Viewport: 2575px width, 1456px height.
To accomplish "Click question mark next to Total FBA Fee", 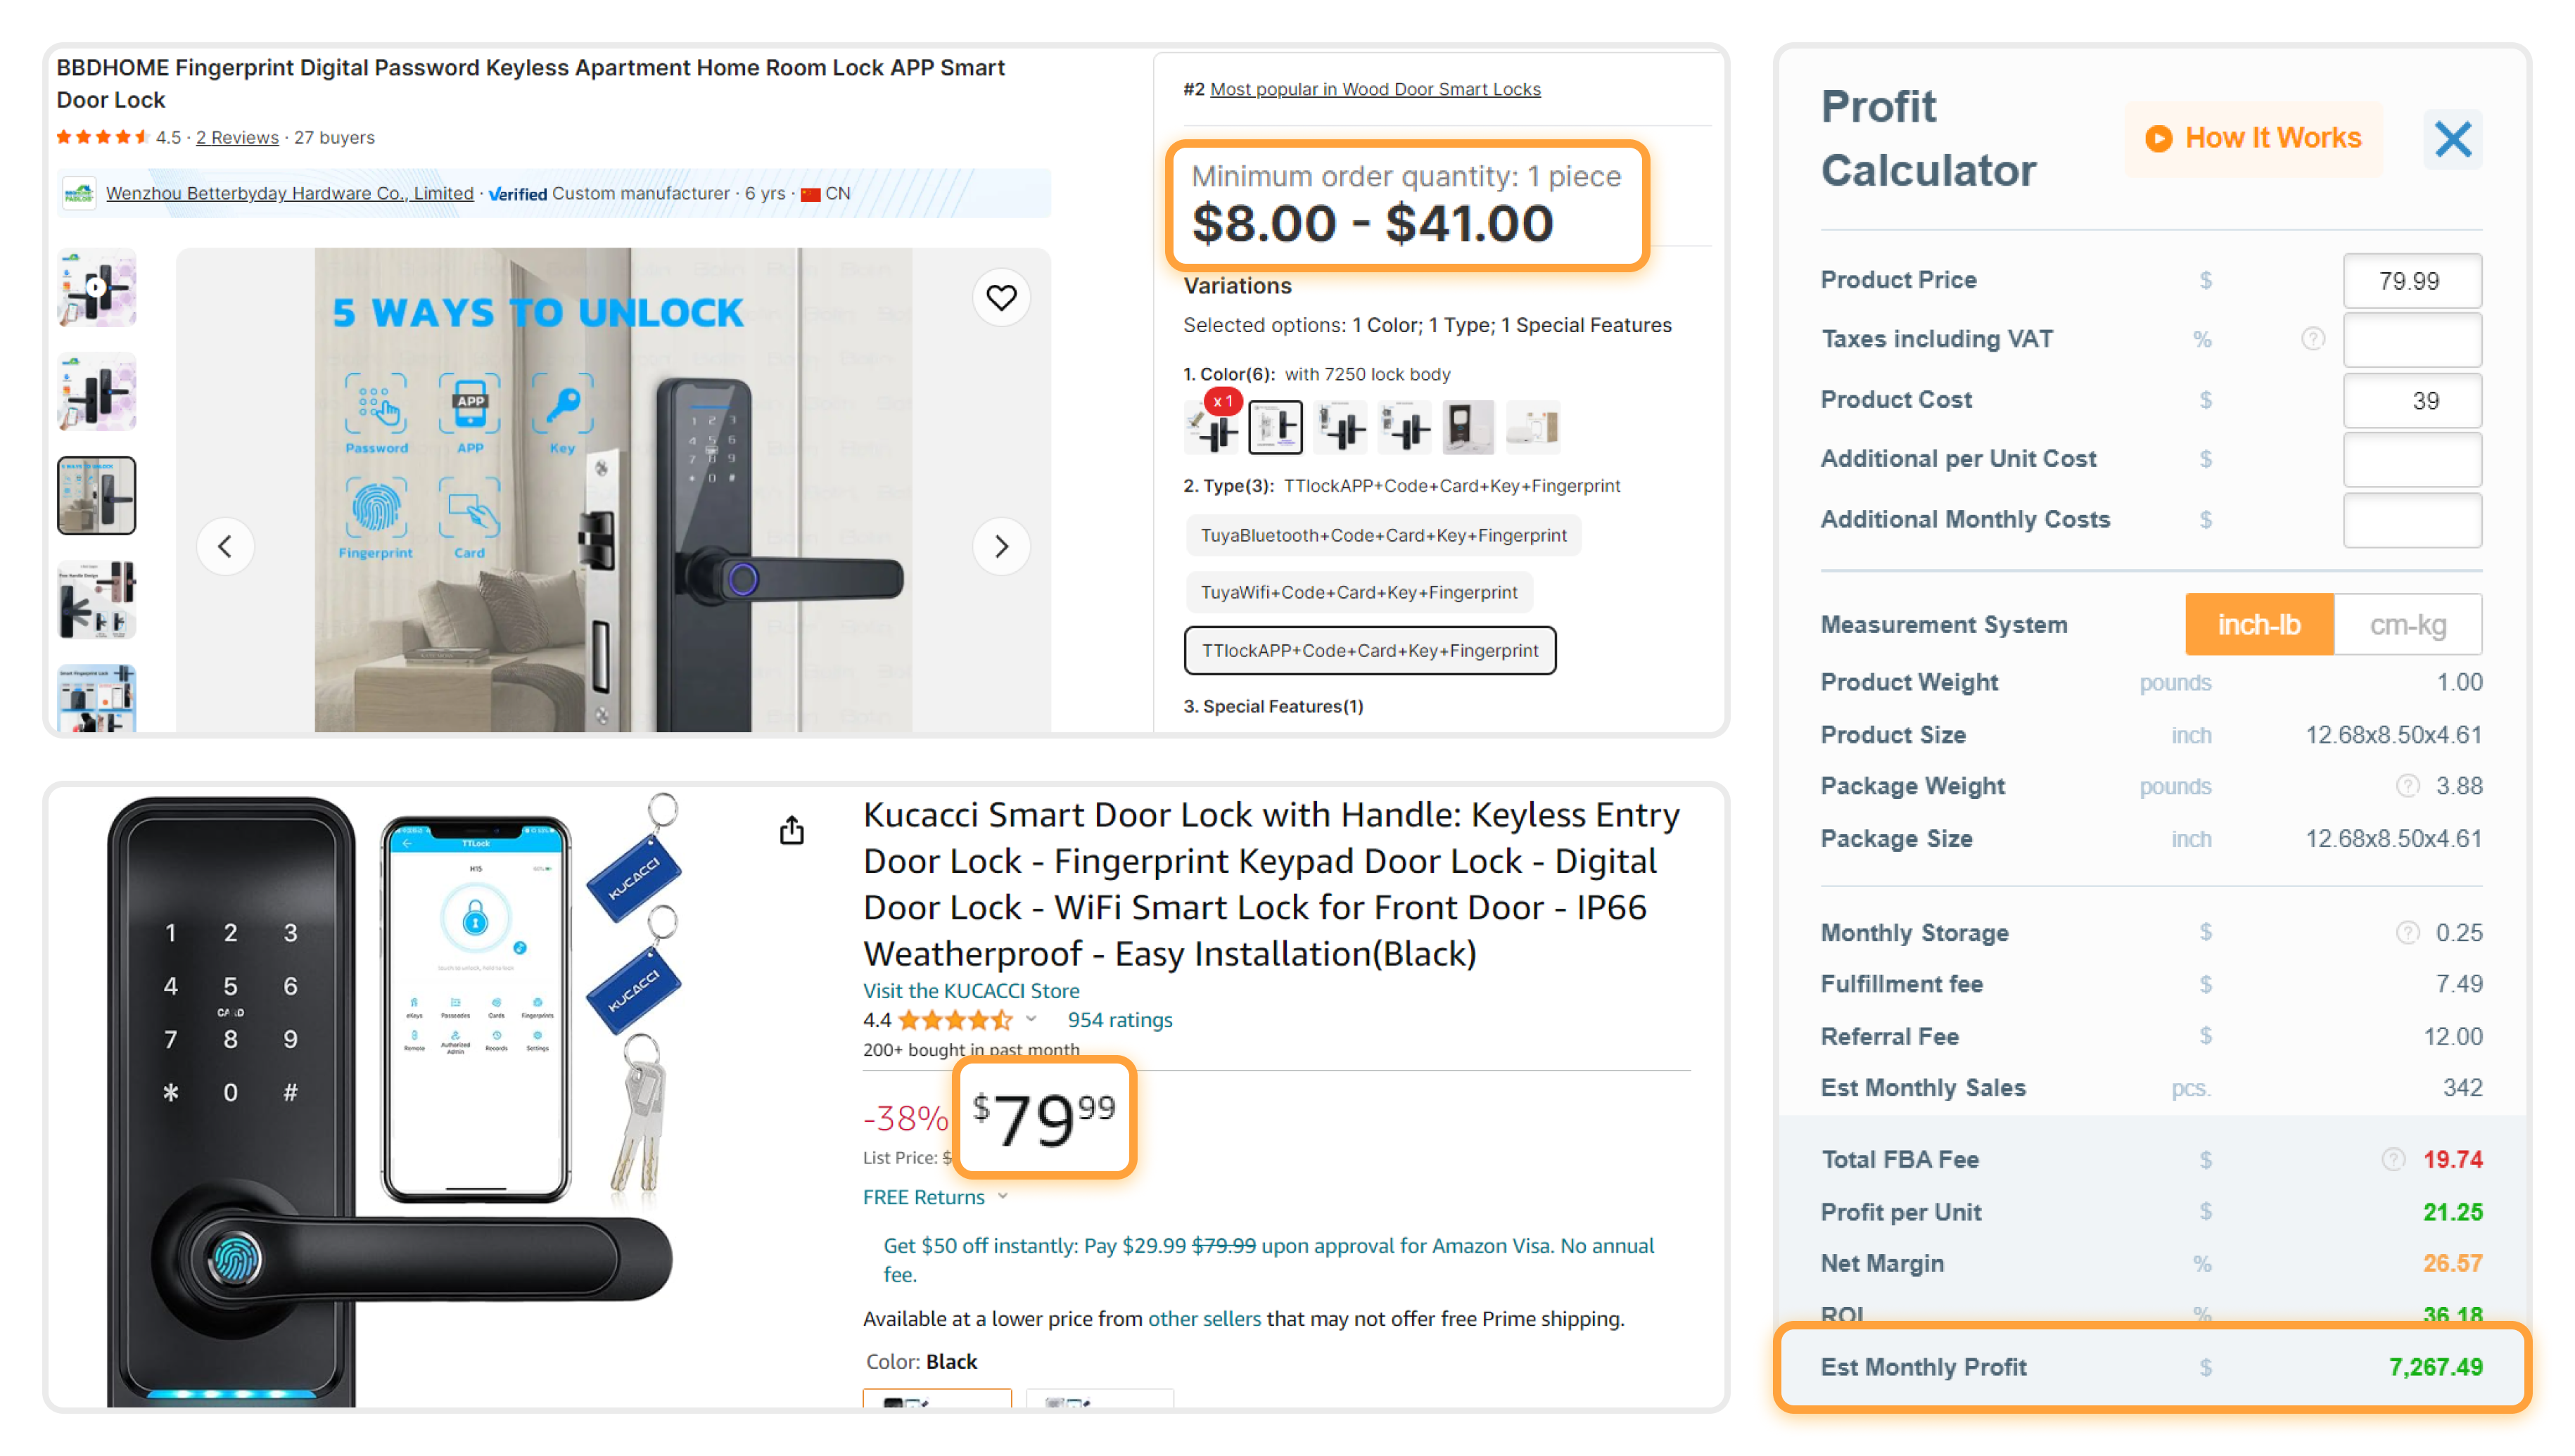I will [x=2394, y=1159].
